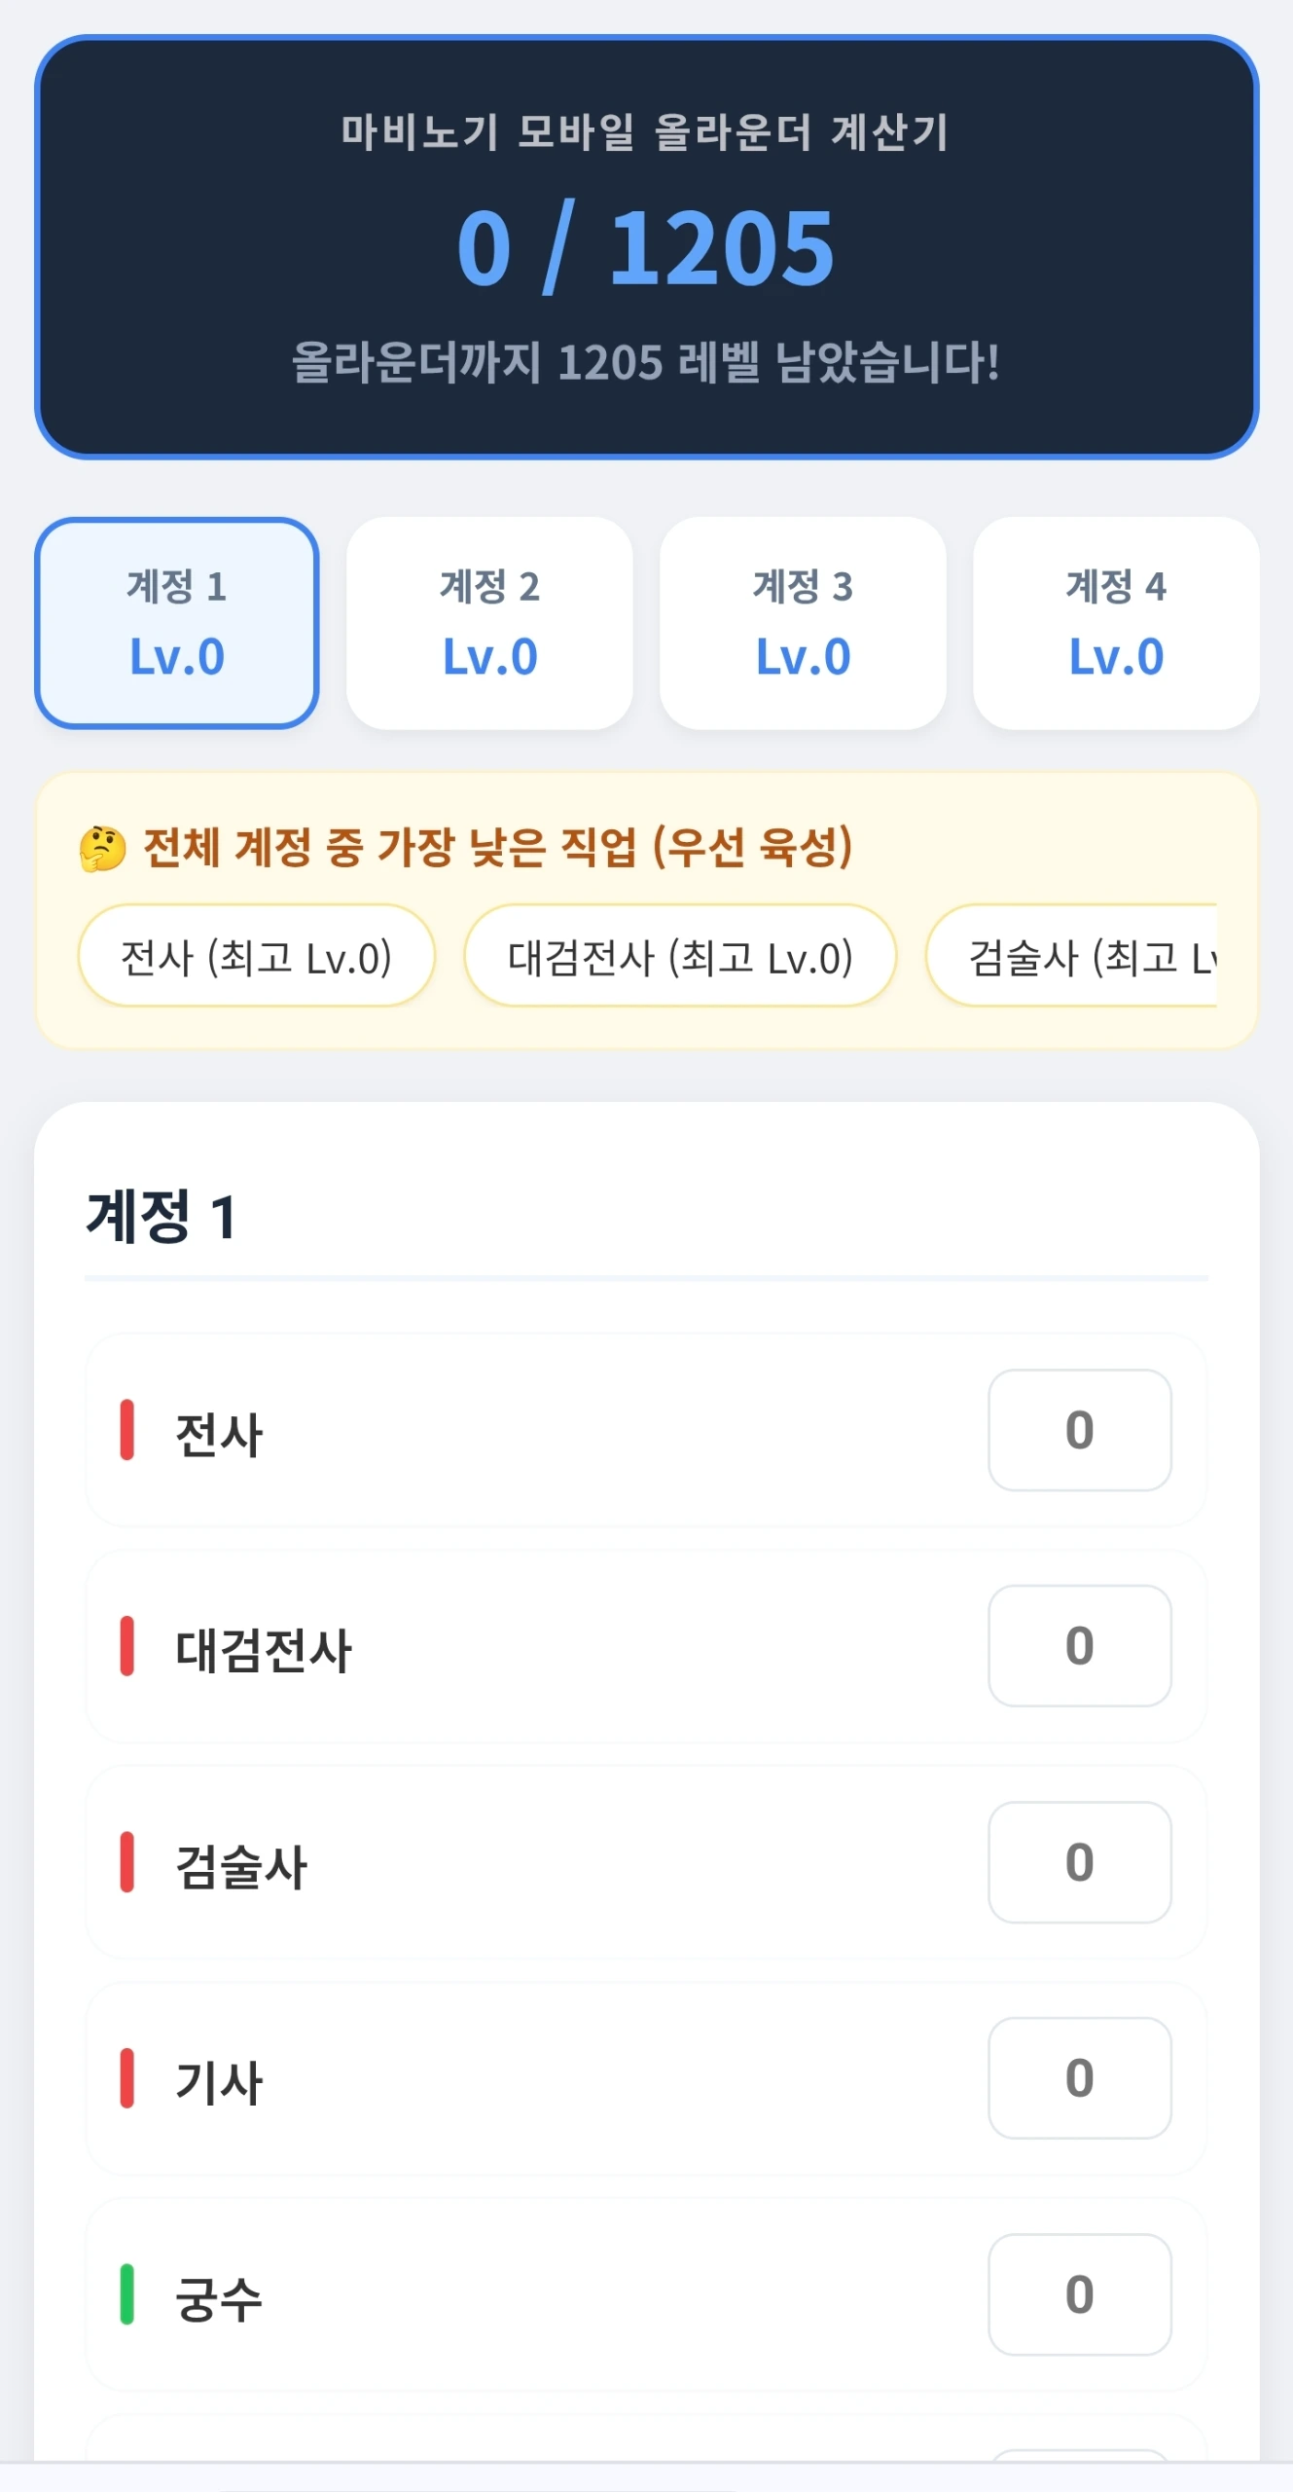Focus the 검술사 level input field
The height and width of the screenshot is (2492, 1293).
[1080, 1862]
